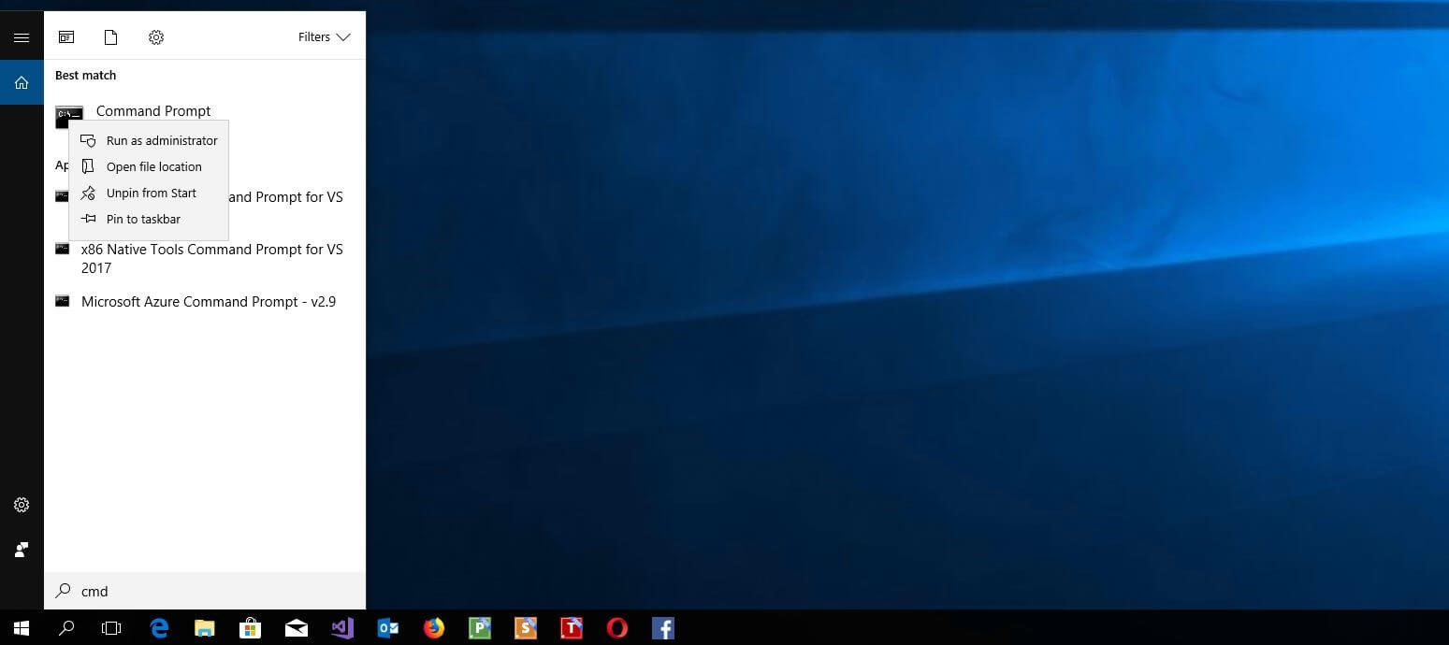Launch Opera browser from taskbar
Viewport: 1449px width, 645px height.
click(x=616, y=628)
